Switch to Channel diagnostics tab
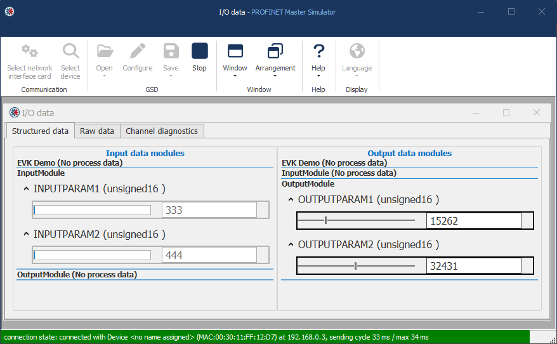The height and width of the screenshot is (344, 557). click(162, 131)
